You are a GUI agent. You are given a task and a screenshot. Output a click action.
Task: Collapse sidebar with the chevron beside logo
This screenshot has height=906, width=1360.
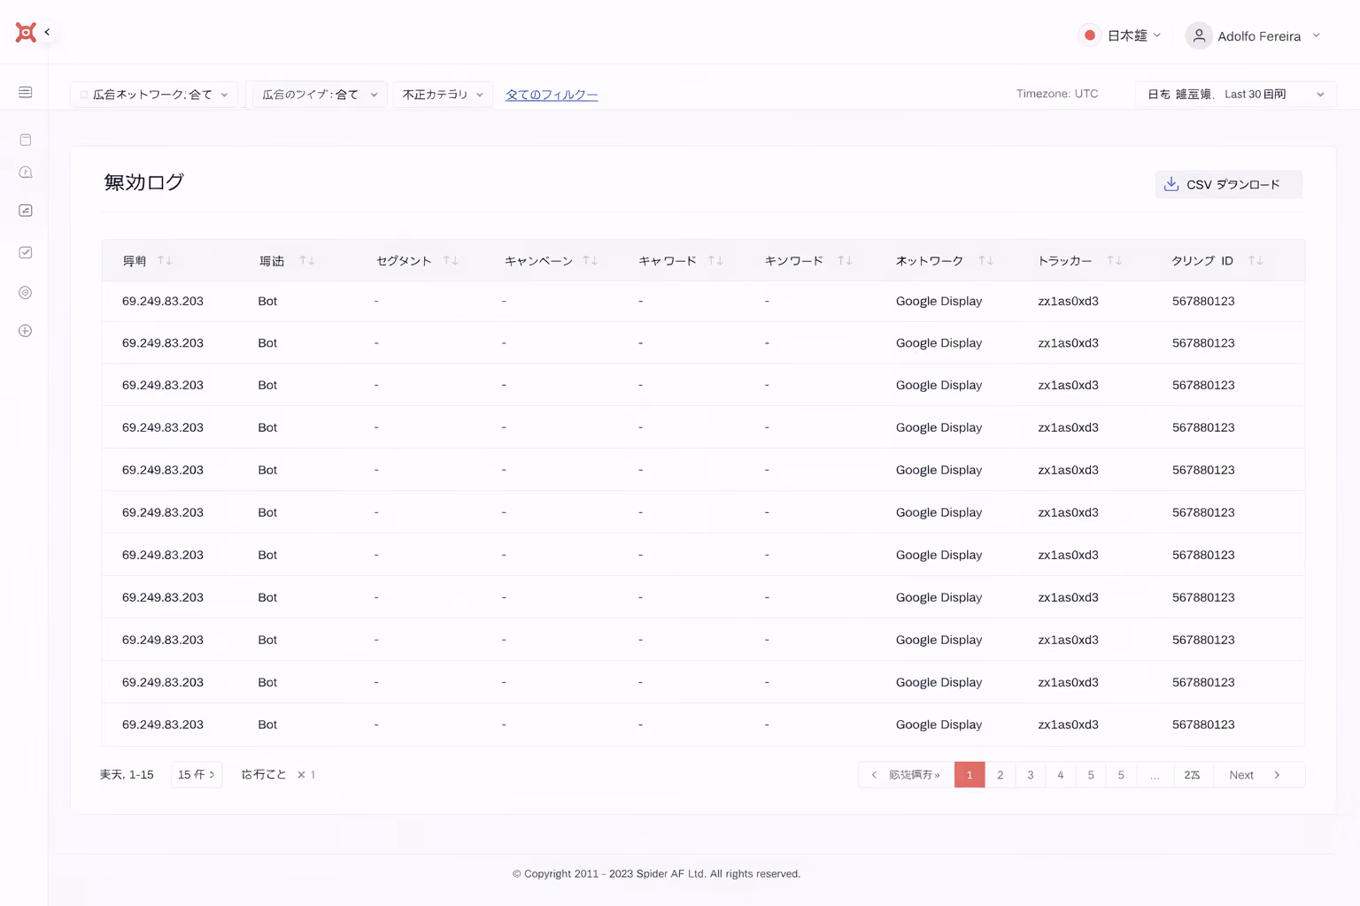[x=47, y=33]
